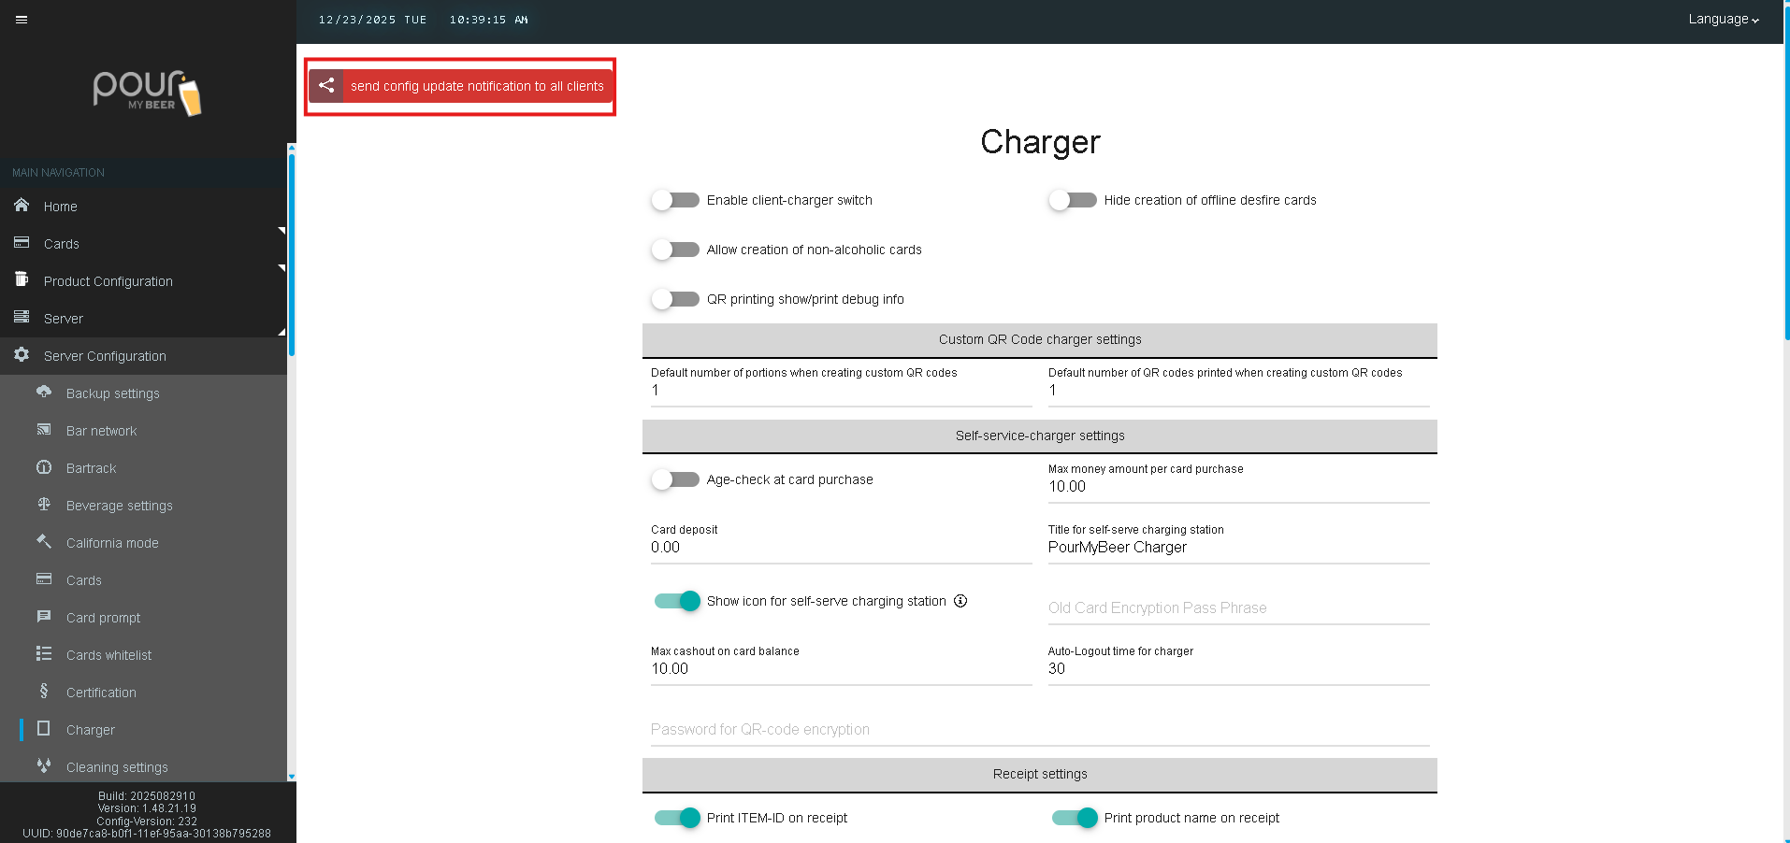
Task: Collapse the Server Configuration section
Action: click(x=105, y=356)
